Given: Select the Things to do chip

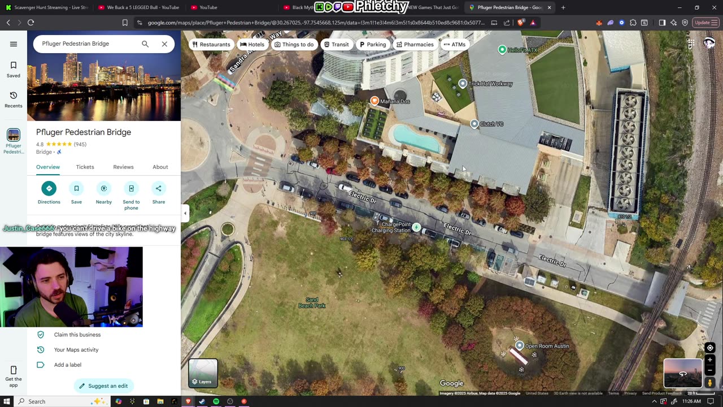Looking at the screenshot, I should coord(294,45).
